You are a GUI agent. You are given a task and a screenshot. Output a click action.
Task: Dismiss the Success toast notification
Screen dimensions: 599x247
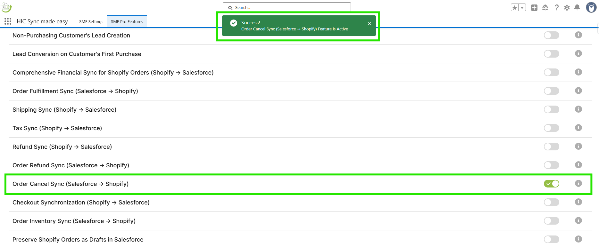[370, 23]
